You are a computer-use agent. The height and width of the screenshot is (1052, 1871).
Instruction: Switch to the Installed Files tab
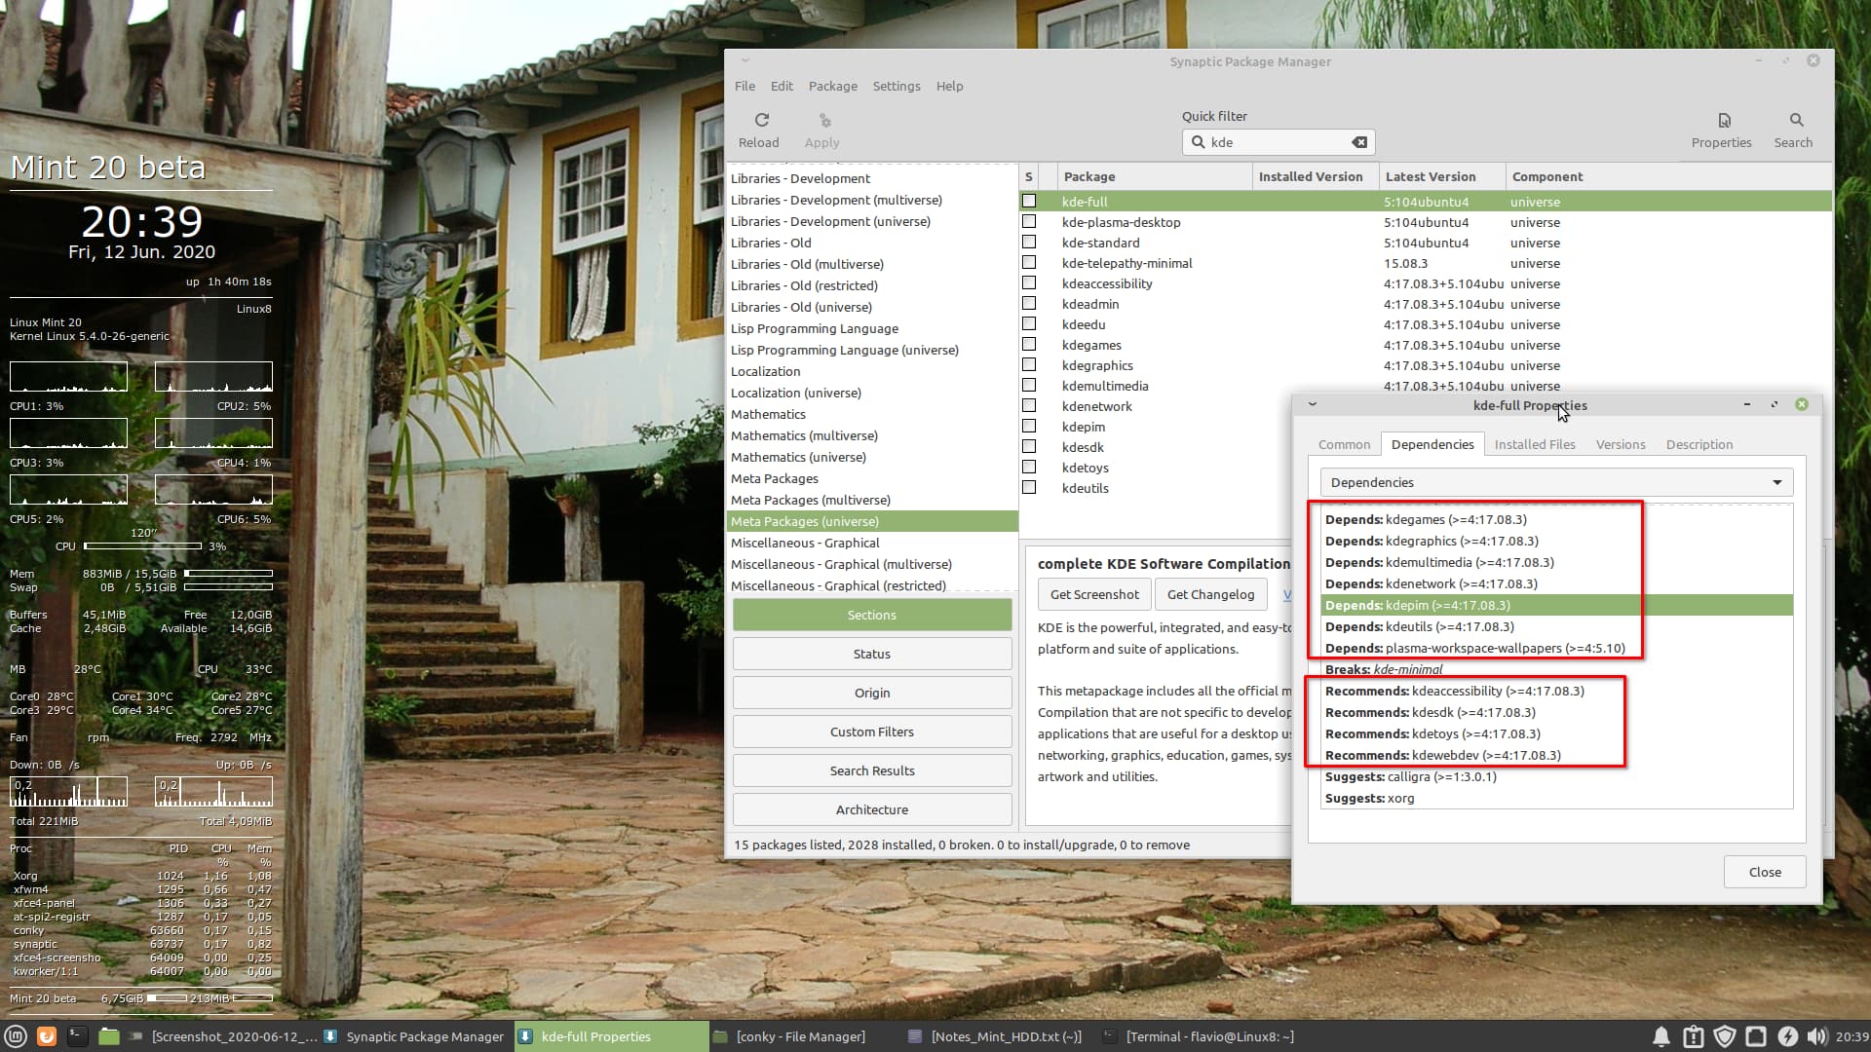coord(1534,444)
